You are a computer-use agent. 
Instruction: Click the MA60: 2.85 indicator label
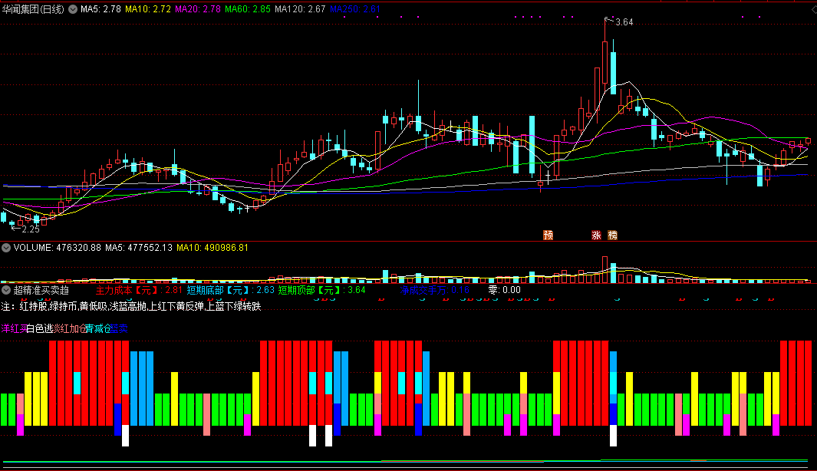[x=248, y=9]
